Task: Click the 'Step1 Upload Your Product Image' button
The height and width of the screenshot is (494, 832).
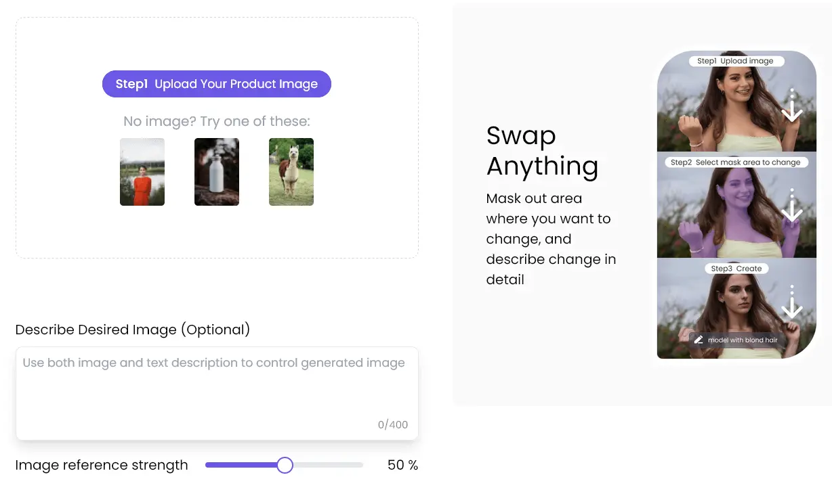Action: click(216, 83)
